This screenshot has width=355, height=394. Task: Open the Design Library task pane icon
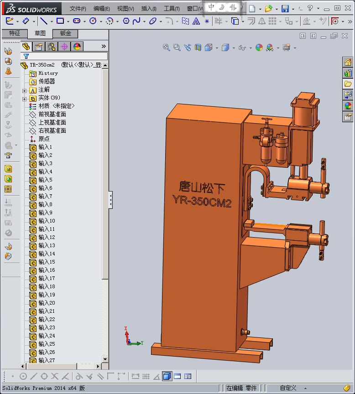(x=348, y=73)
